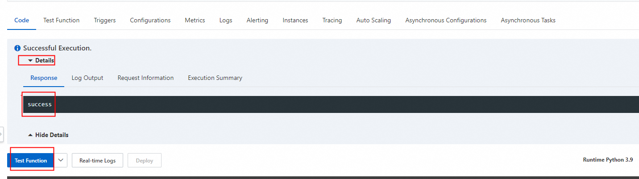Expand the collapsed left sidebar arrow
The image size is (639, 179).
[2, 133]
